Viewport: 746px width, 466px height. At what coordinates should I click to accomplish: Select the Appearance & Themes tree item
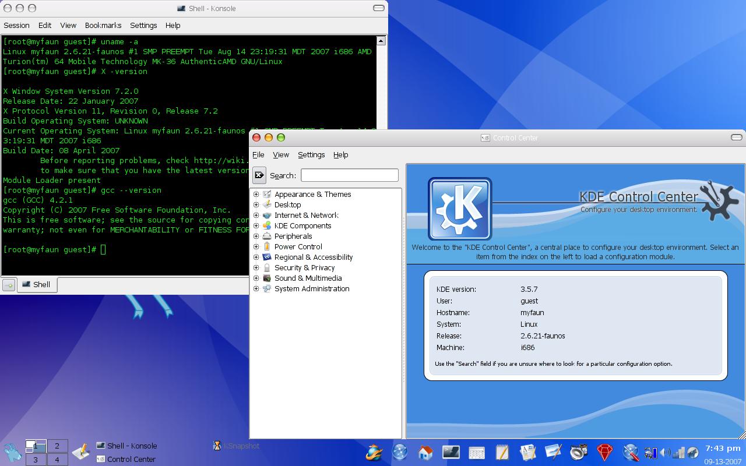(312, 194)
